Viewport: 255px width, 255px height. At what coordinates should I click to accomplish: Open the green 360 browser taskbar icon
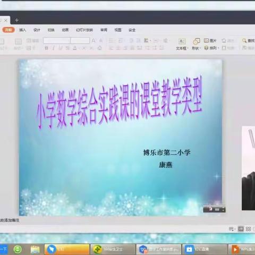pos(18,250)
